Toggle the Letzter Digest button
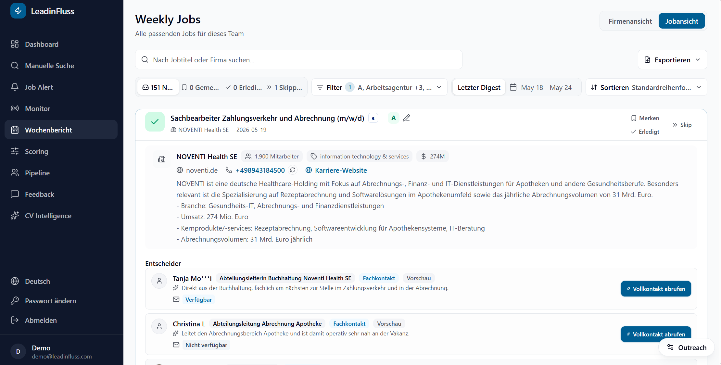This screenshot has width=721, height=365. tap(479, 87)
